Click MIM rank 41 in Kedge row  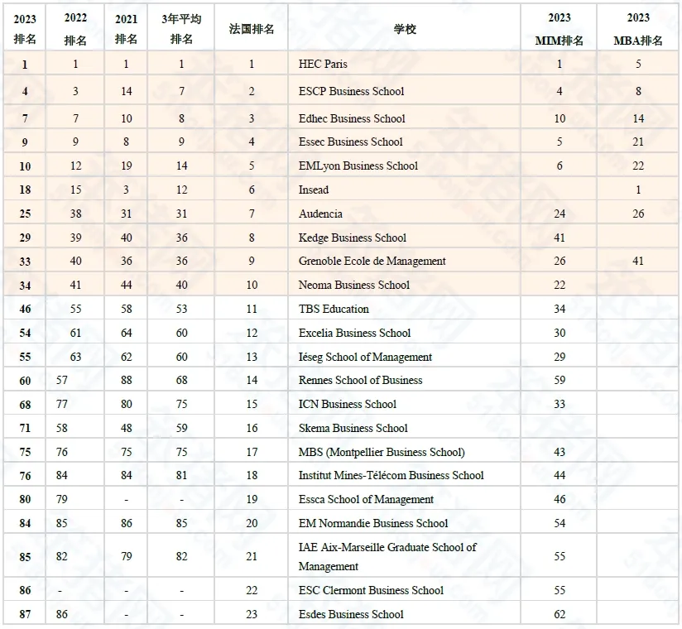tap(560, 238)
